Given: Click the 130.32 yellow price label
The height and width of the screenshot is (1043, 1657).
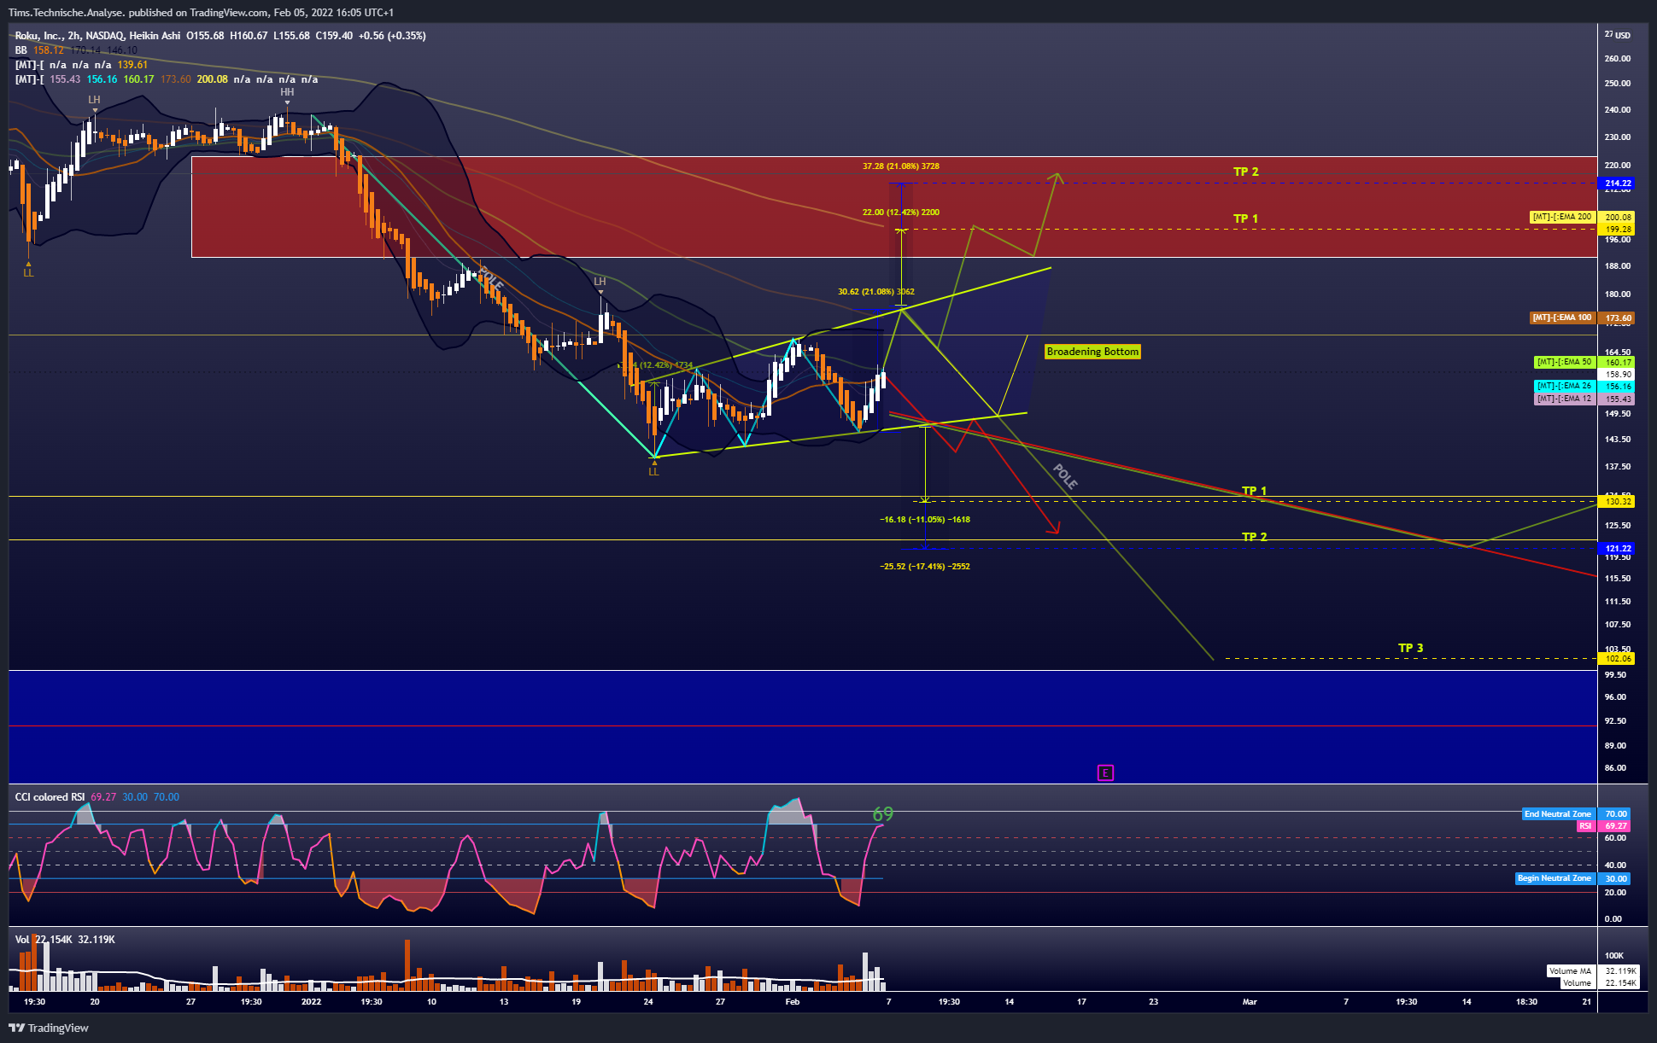Looking at the screenshot, I should point(1617,502).
